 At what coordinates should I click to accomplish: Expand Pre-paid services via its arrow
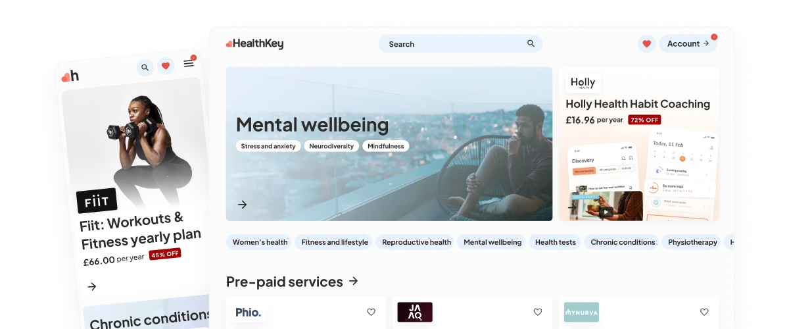pos(354,281)
